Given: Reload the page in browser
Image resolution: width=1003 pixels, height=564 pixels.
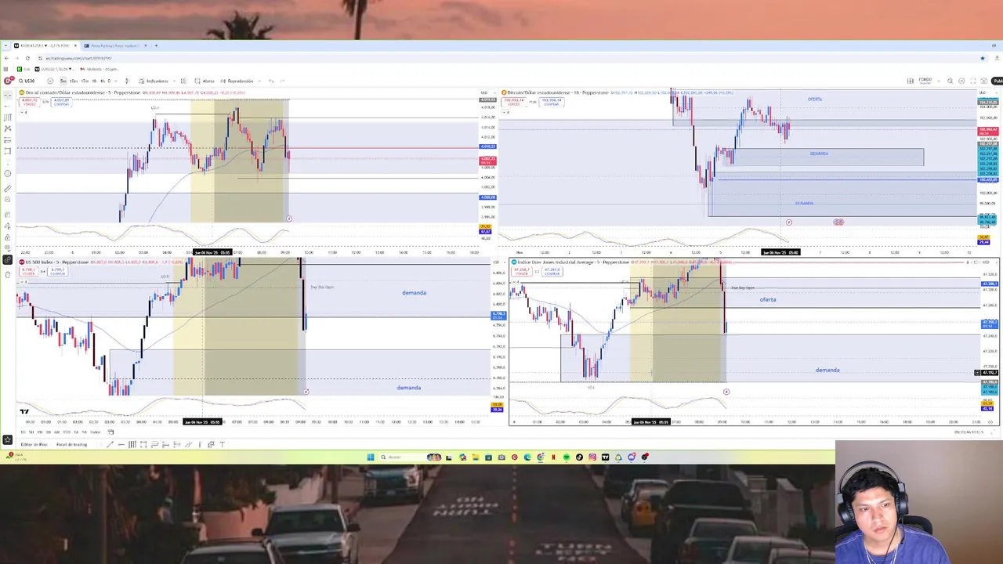Looking at the screenshot, I should [27, 58].
